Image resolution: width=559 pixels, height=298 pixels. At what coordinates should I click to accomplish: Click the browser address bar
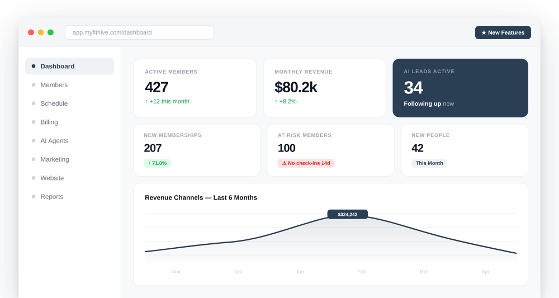pos(139,32)
